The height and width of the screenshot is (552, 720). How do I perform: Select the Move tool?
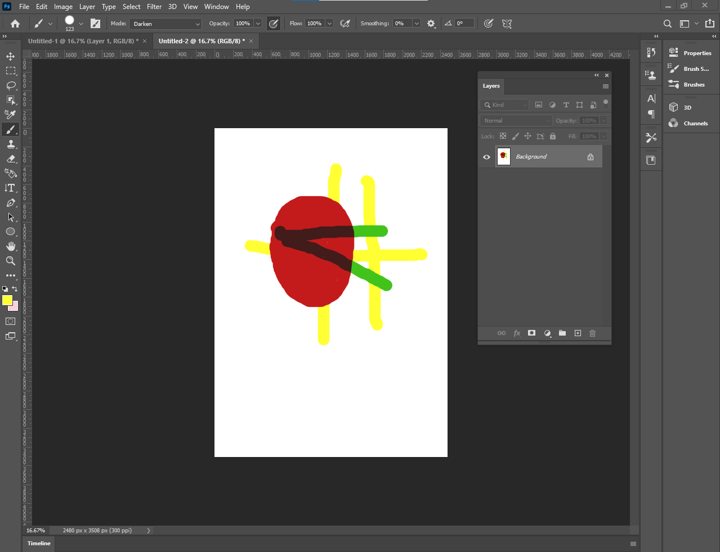tap(11, 56)
